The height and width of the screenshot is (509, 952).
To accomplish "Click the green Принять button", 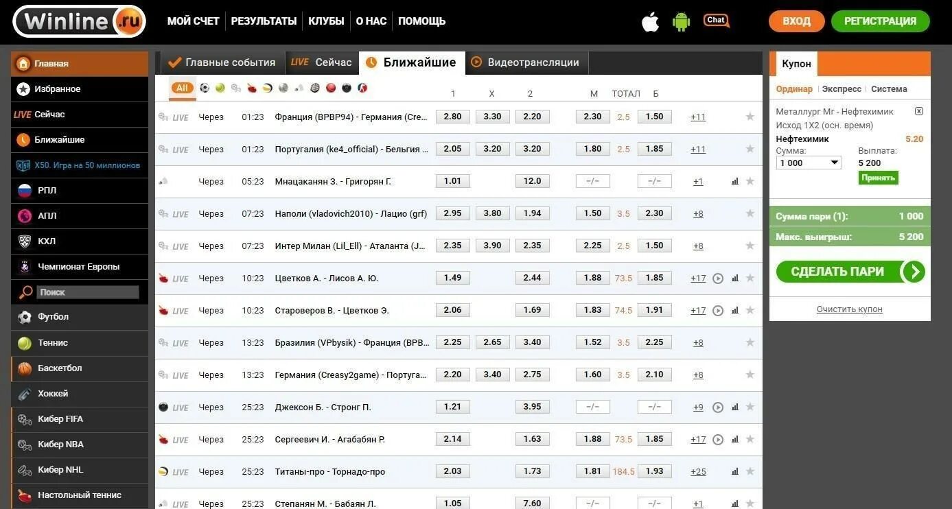I will [878, 178].
